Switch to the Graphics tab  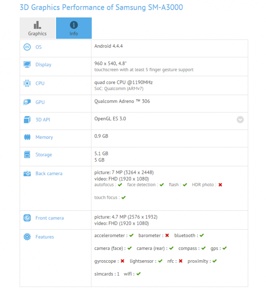[37, 28]
